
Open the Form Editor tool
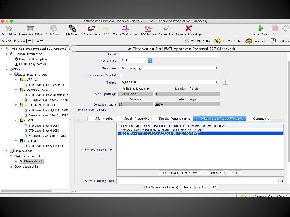point(9,31)
